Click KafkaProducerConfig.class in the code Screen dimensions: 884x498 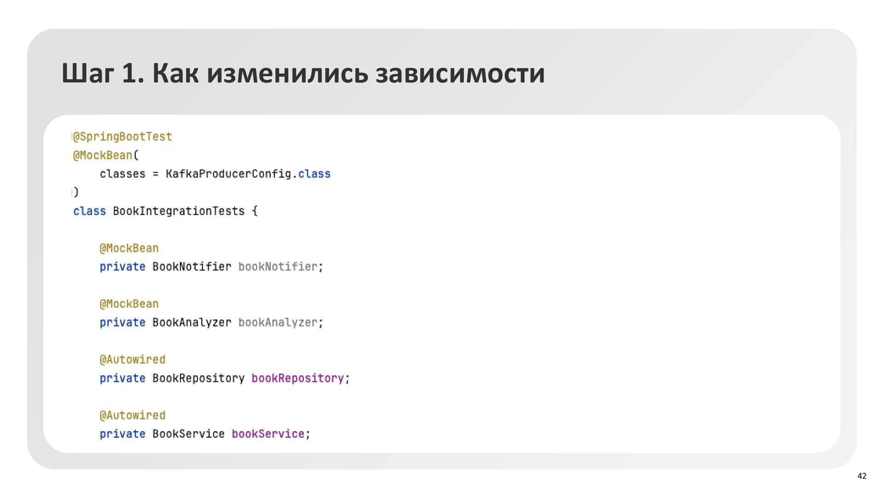248,174
